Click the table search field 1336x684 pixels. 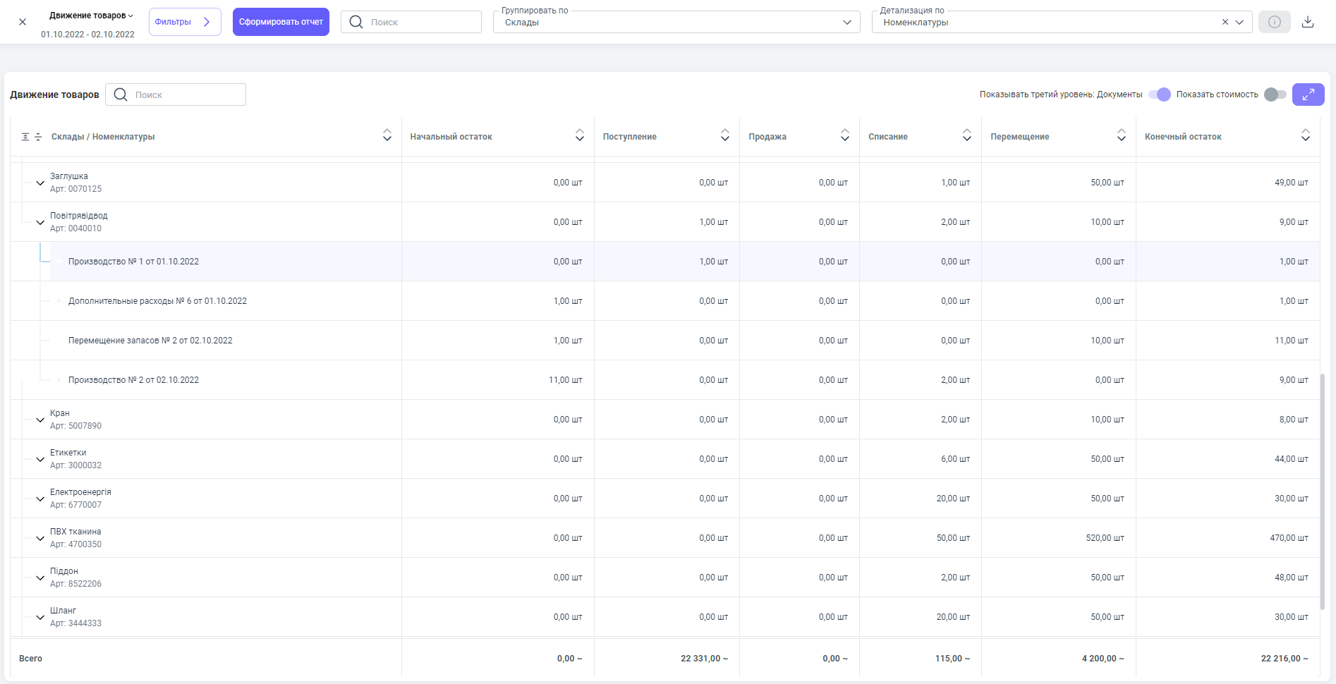click(x=185, y=94)
